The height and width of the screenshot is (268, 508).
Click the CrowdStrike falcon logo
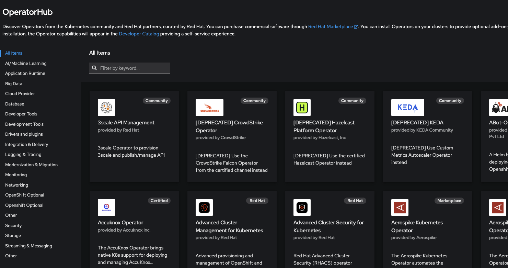[x=209, y=108]
